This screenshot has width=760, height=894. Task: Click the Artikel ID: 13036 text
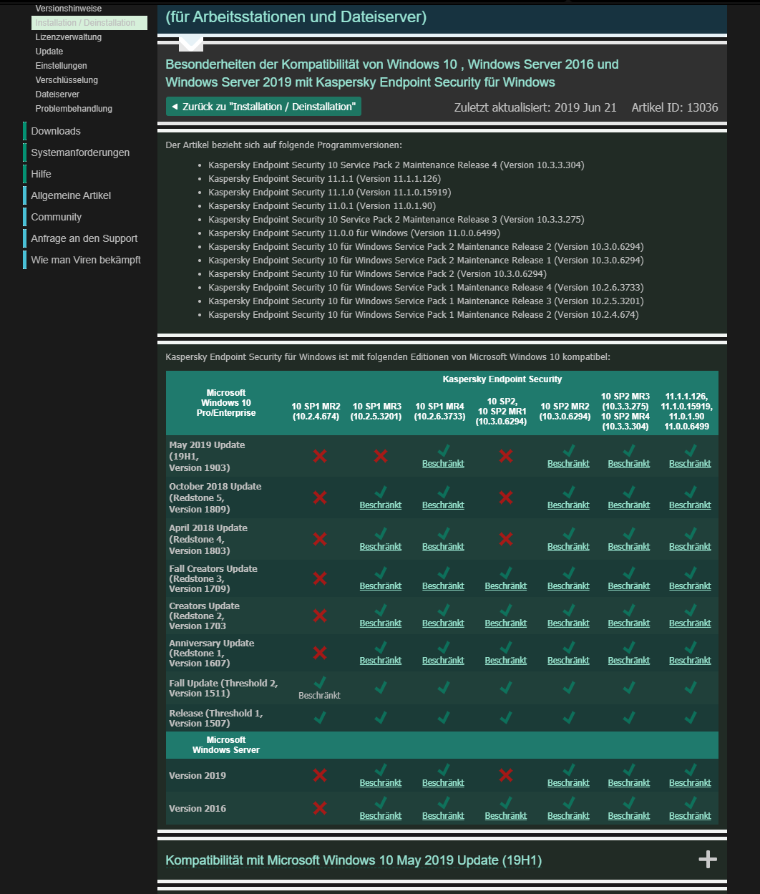[x=675, y=107]
